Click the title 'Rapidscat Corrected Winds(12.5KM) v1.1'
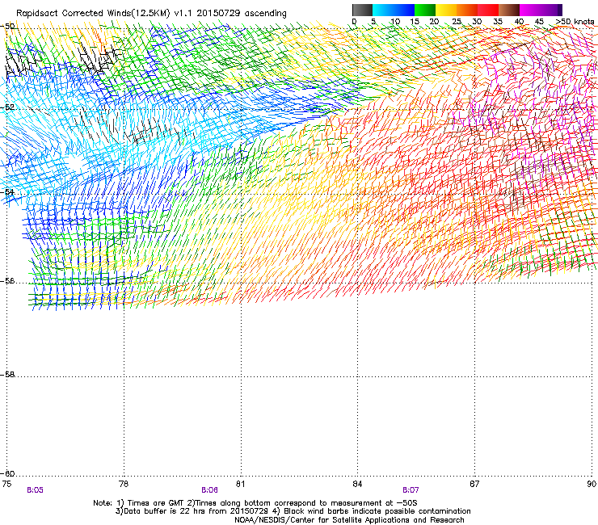The width and height of the screenshot is (598, 525). 105,13
